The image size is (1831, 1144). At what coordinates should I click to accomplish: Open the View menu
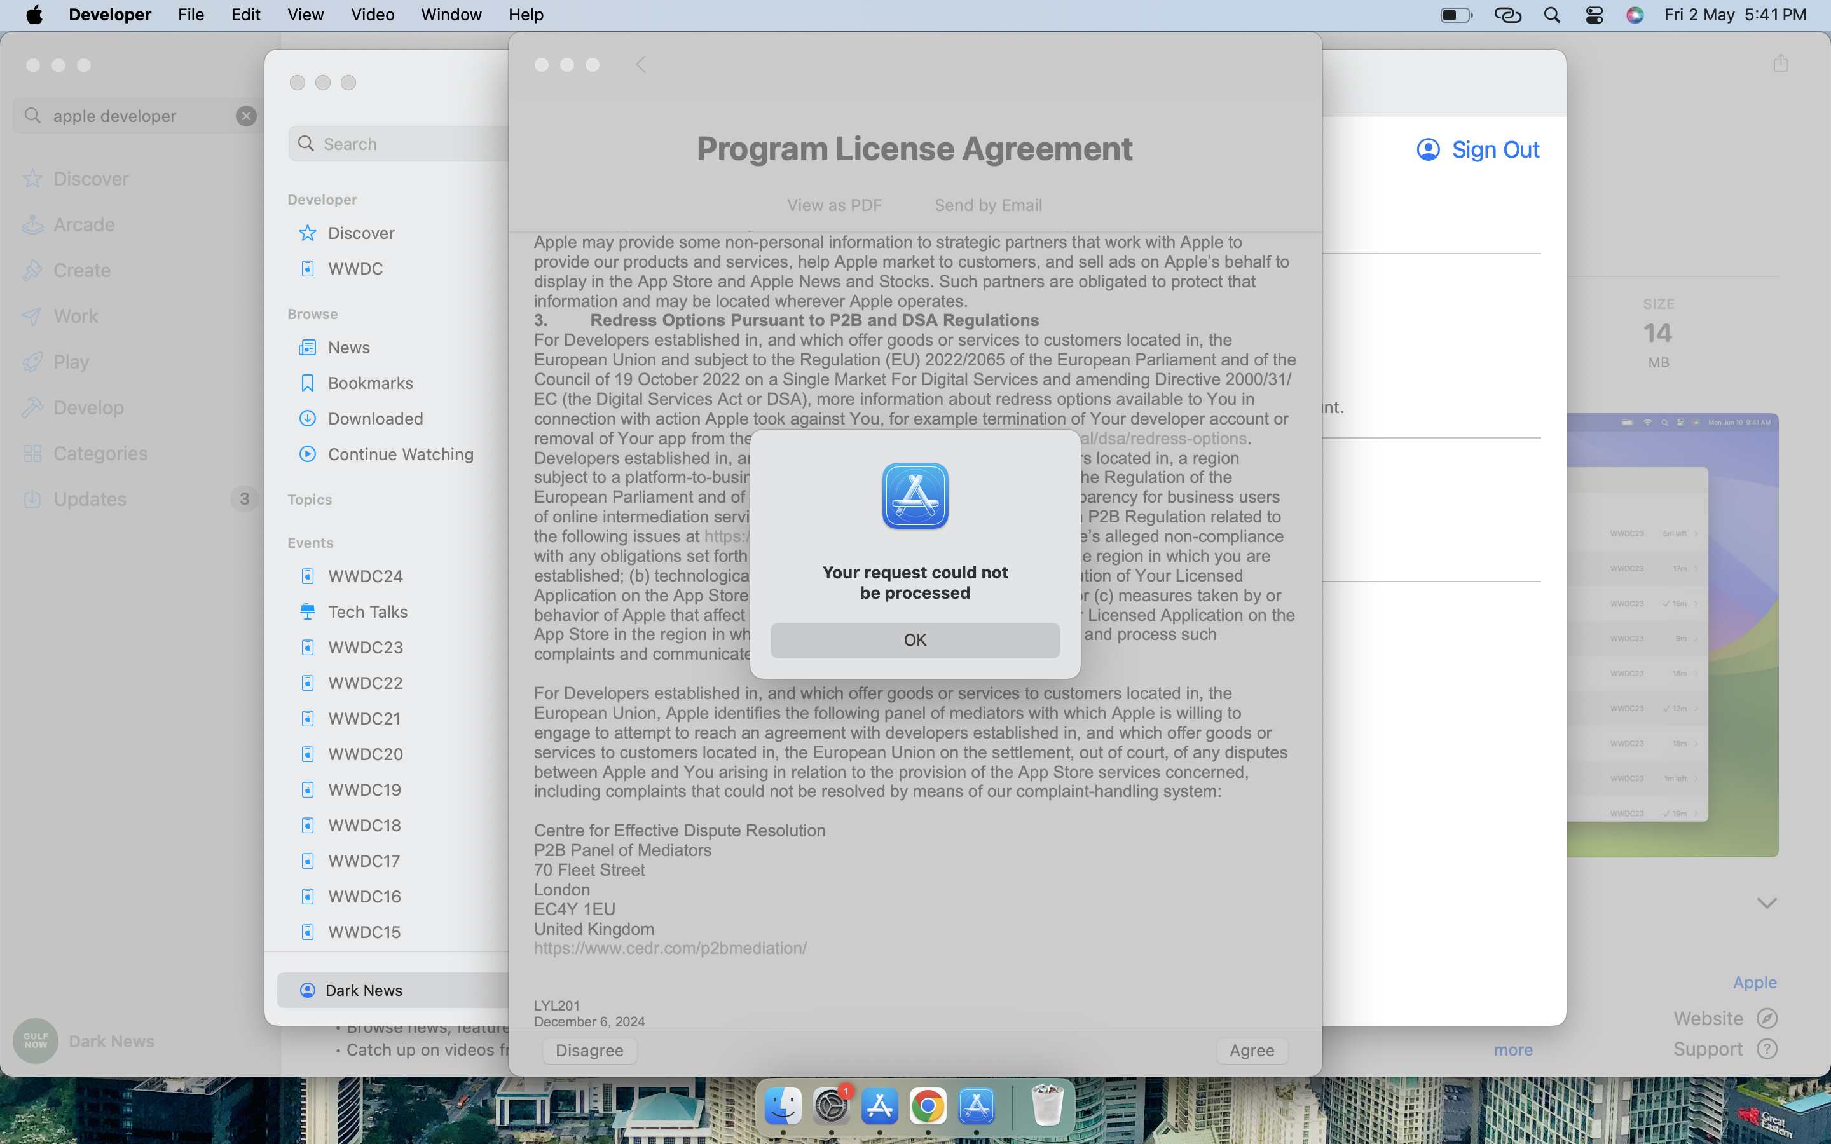305,15
